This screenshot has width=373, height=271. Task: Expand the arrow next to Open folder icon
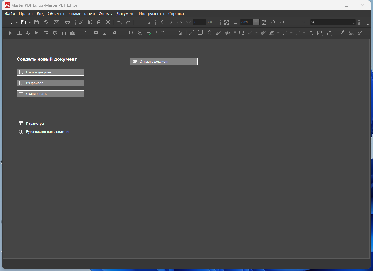tap(30, 22)
